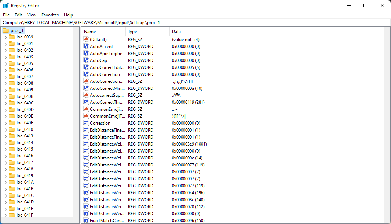The image size is (391, 224).
Task: Open the Favorites menu
Action: click(50, 15)
